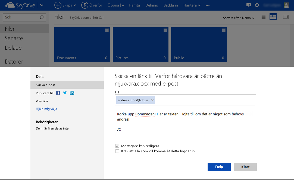The image size is (294, 180).
Task: Click Öppna in the top toolbar
Action: tap(113, 5)
